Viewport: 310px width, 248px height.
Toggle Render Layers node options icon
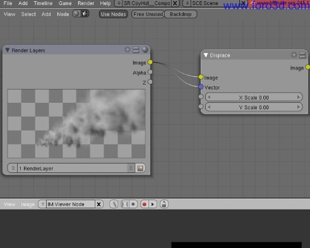coord(136,50)
